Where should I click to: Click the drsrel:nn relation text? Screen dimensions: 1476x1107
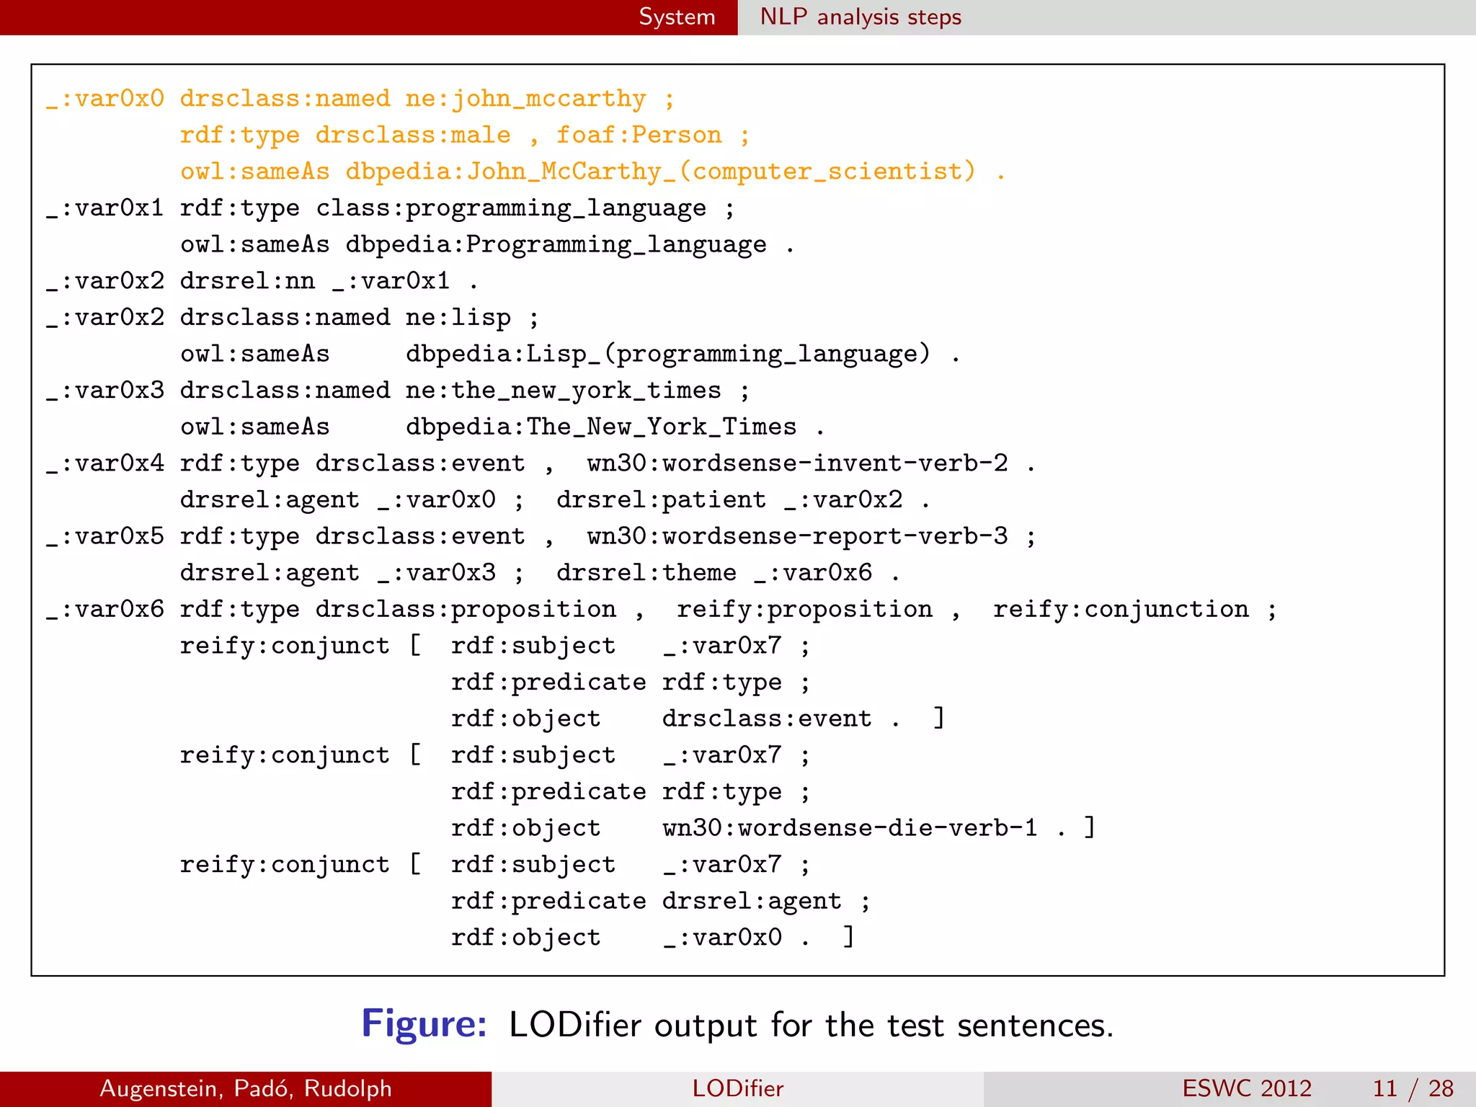tap(247, 280)
